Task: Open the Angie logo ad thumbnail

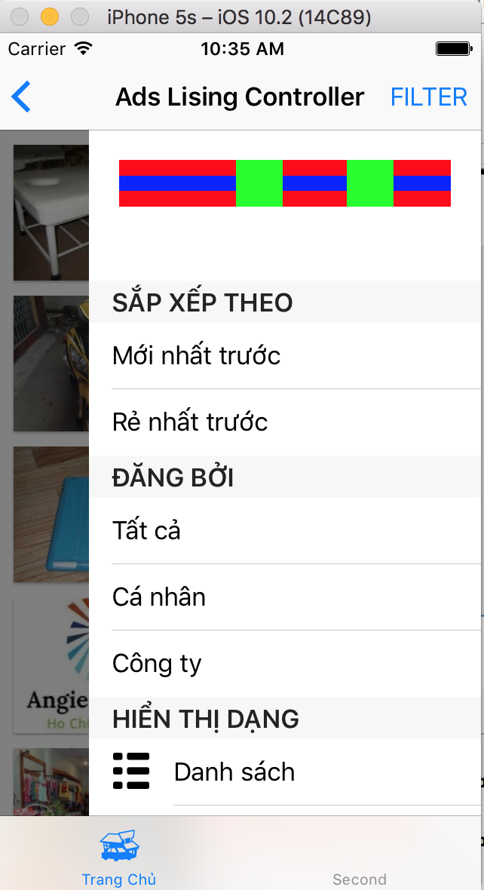Action: [51, 665]
